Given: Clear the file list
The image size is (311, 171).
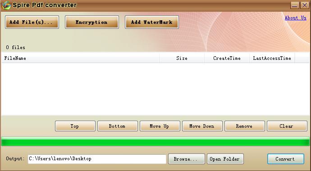Looking at the screenshot, I should tap(287, 126).
